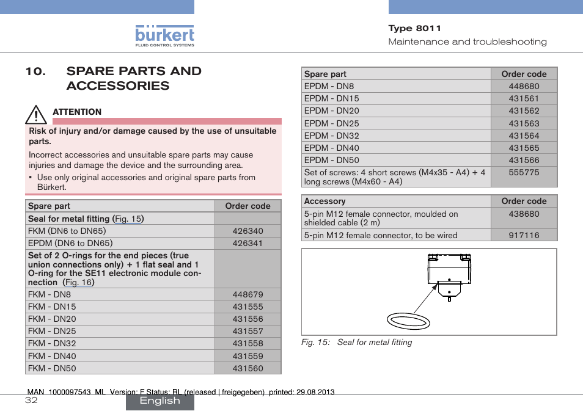Image resolution: width=583 pixels, height=411 pixels.
Task: Select order code 431557
Action: (248, 331)
